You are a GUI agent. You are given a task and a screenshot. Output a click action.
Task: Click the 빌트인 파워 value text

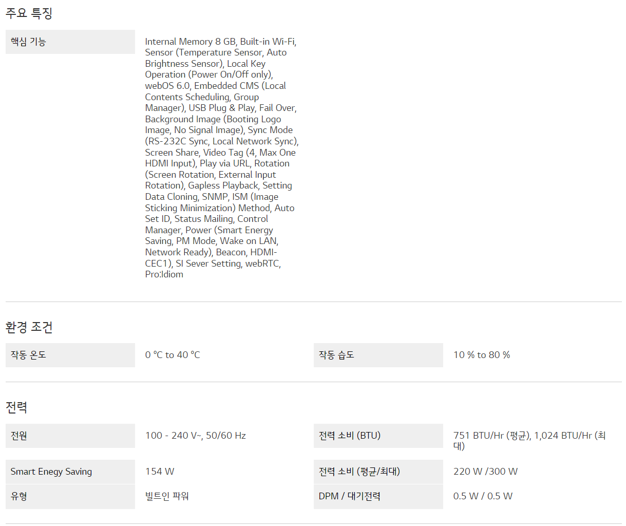pyautogui.click(x=167, y=496)
